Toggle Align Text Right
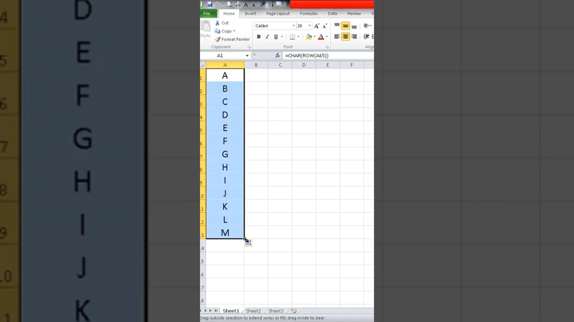 [x=354, y=37]
